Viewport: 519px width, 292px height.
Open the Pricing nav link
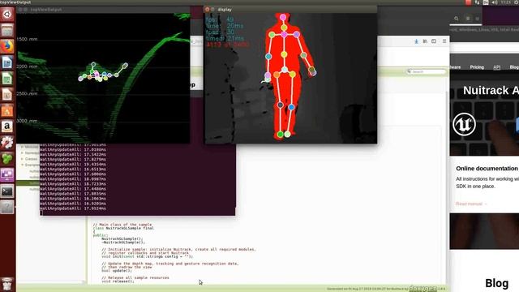(477, 67)
